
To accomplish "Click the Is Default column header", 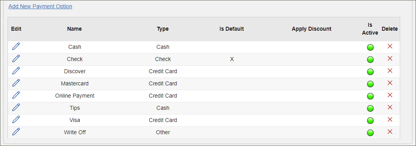I will pyautogui.click(x=232, y=29).
